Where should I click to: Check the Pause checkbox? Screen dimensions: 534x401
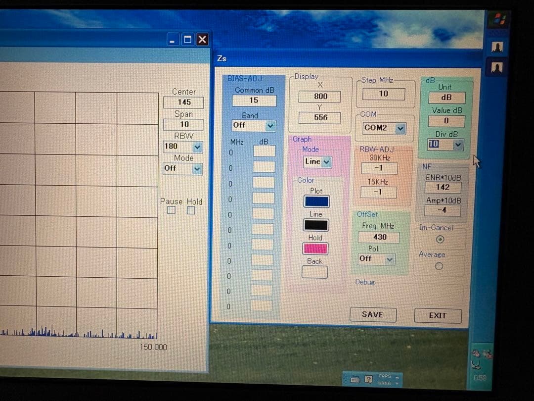(x=171, y=211)
